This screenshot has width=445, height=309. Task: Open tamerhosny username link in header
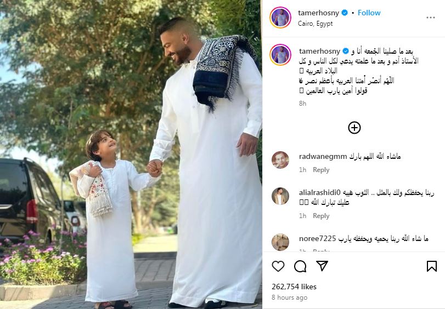pyautogui.click(x=318, y=13)
